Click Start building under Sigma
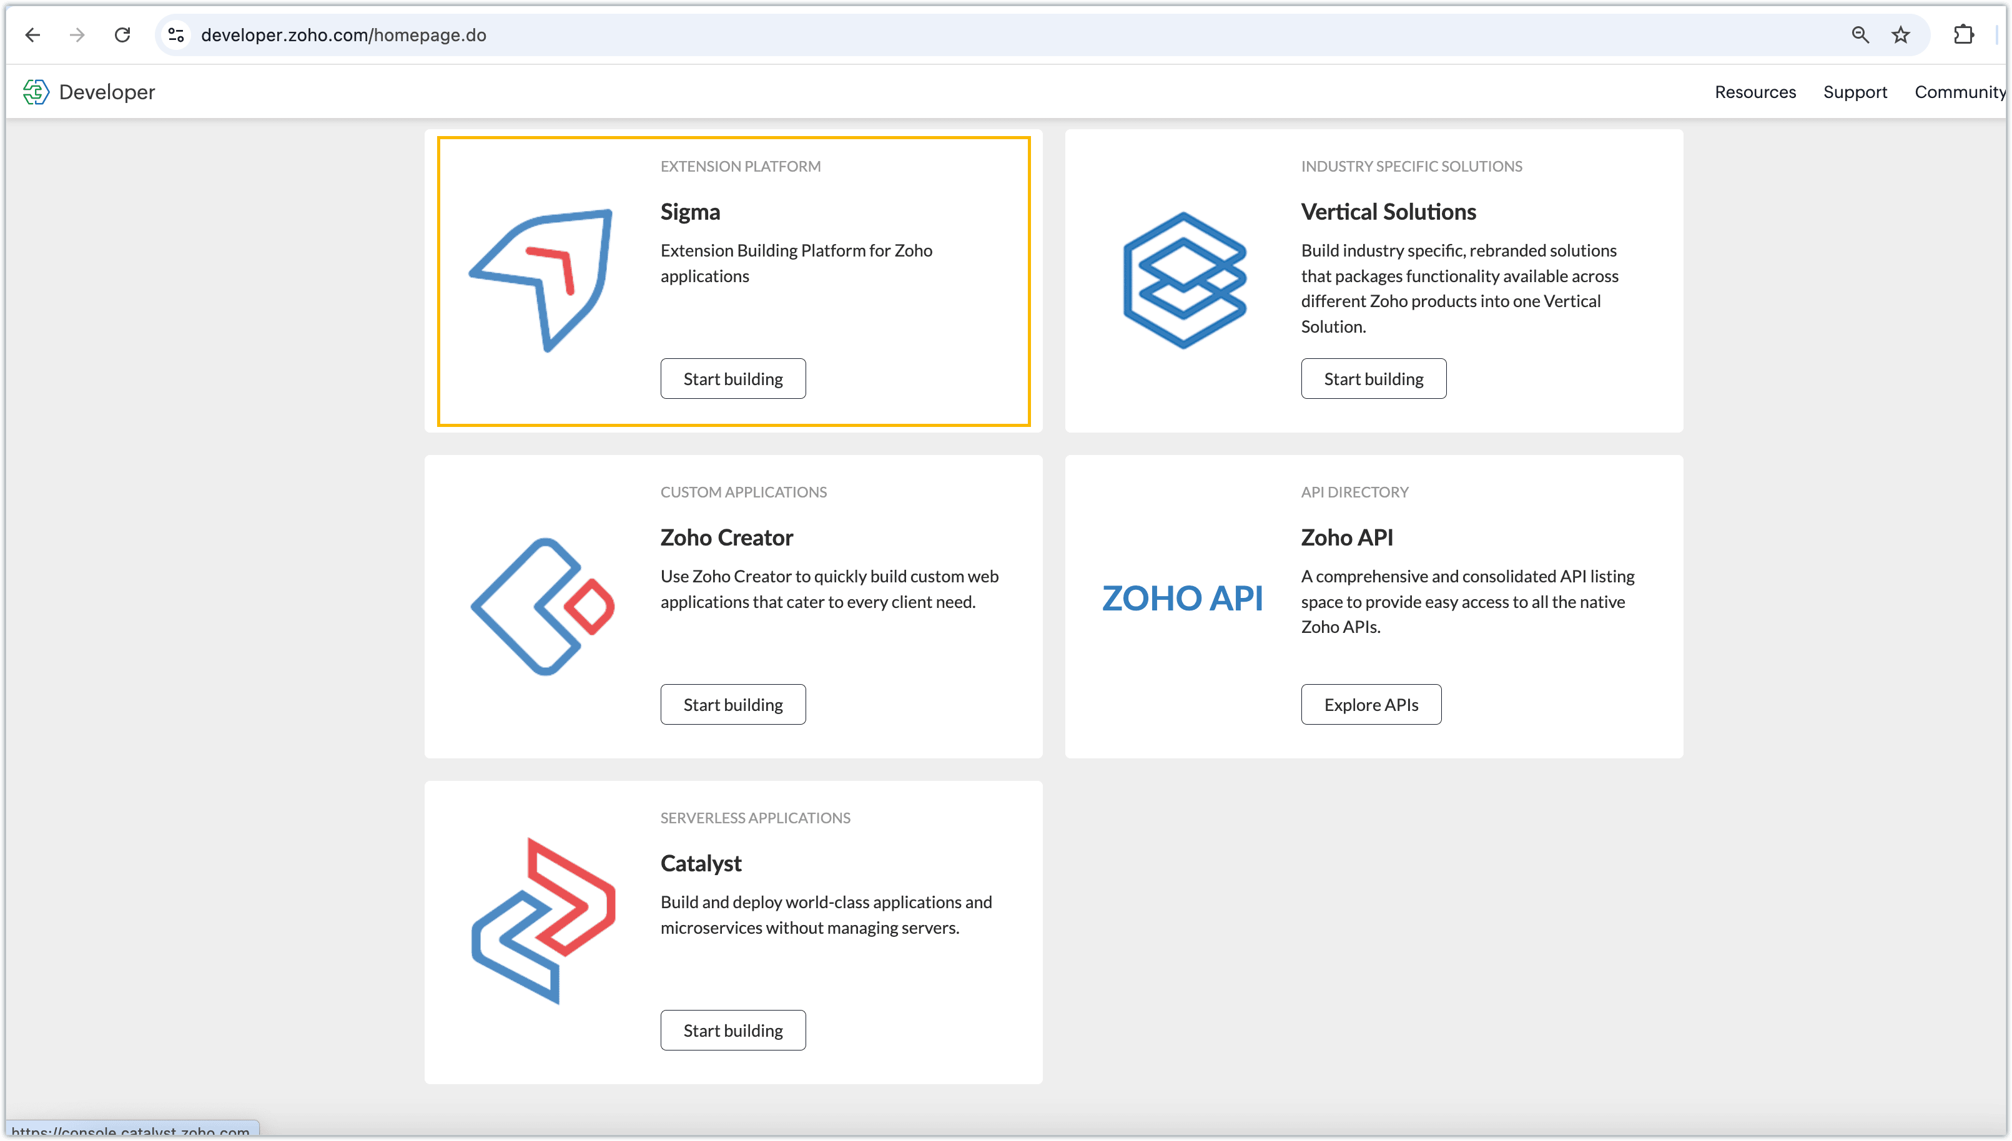 point(733,378)
